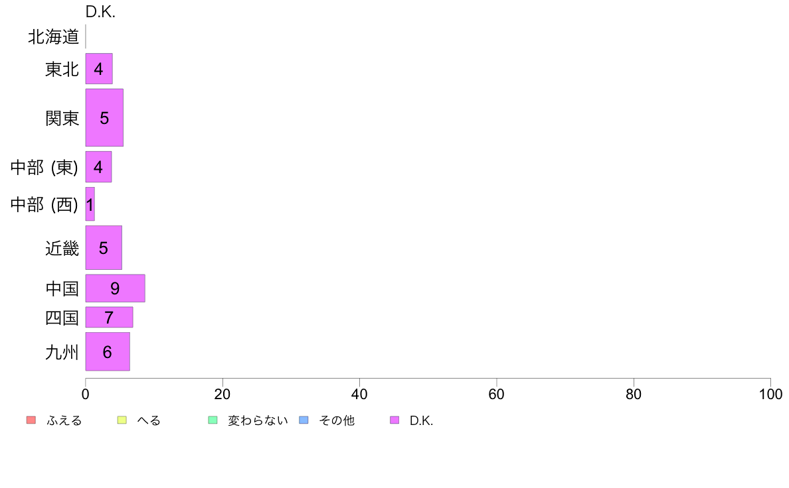Image resolution: width=789 pixels, height=488 pixels.
Task: Click the axis tick label 40
Action: pyautogui.click(x=359, y=394)
